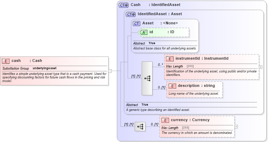Click the 0..* cardinality label of instrumentId
This screenshot has width=268, height=142.
point(160,65)
